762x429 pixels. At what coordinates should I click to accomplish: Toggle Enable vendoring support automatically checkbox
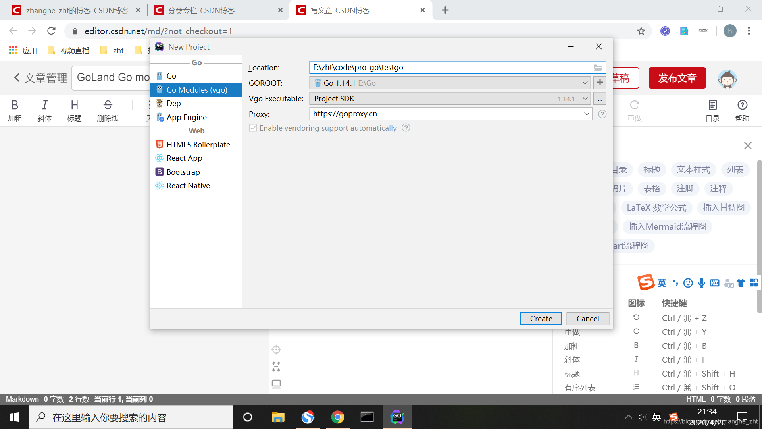click(253, 128)
